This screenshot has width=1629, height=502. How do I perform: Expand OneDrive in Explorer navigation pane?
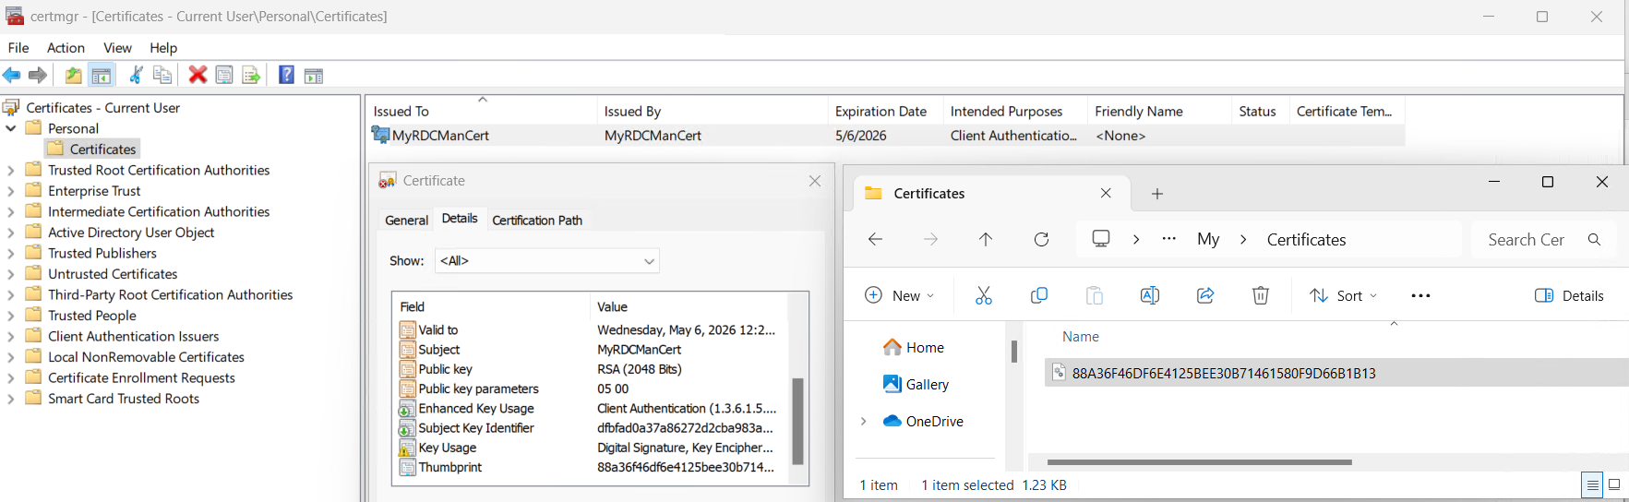coord(864,421)
